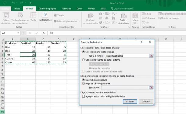Click range selector icon beside Ubicación

[151, 88]
